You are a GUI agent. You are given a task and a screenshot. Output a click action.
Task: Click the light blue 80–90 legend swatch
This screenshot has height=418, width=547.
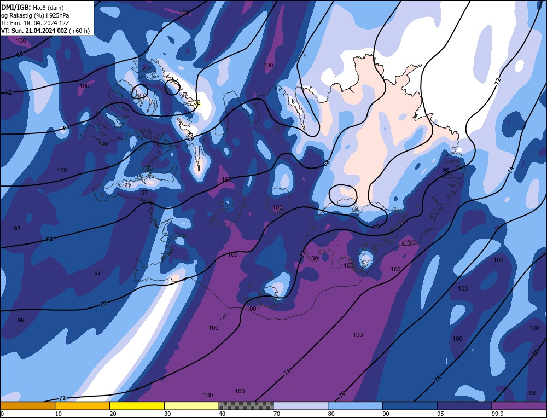355,406
